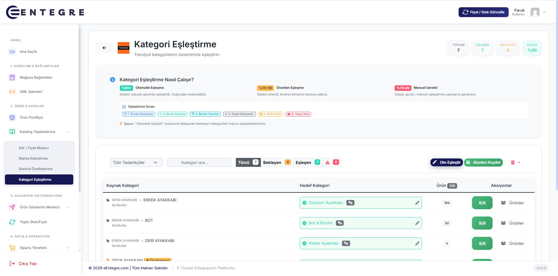
Task: Click the Oto Eşleştir button
Action: tap(447, 163)
